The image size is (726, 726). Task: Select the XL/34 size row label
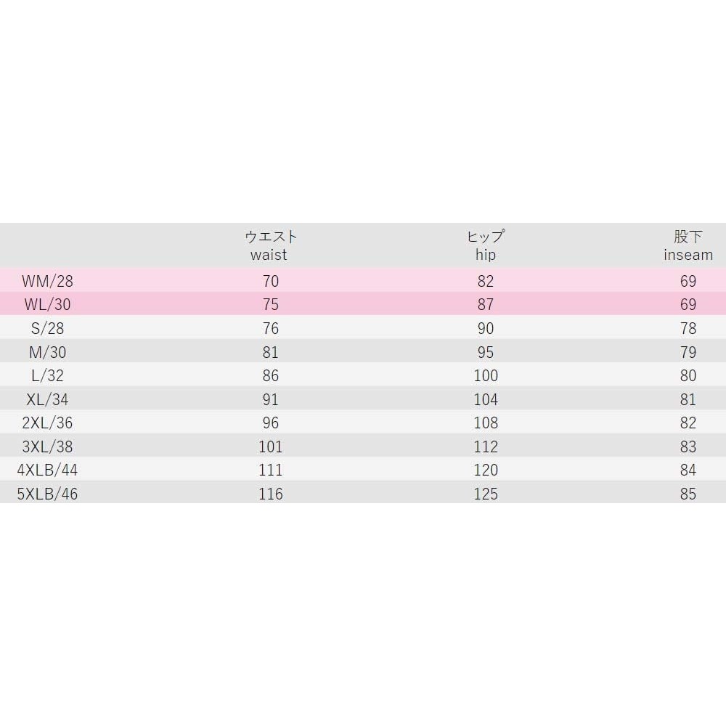[x=46, y=399]
